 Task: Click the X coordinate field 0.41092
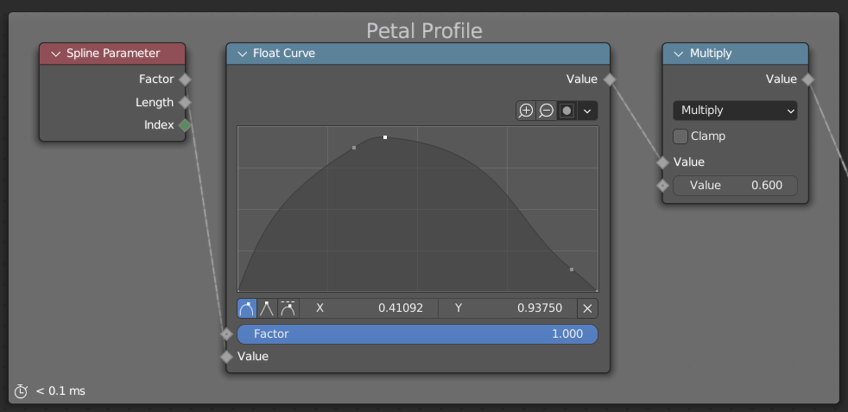[x=370, y=308]
